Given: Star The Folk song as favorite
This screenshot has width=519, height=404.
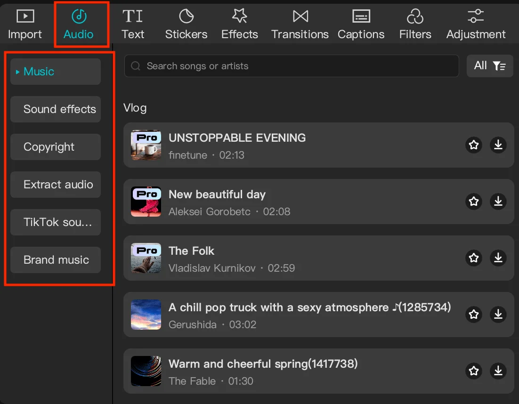Looking at the screenshot, I should 474,258.
